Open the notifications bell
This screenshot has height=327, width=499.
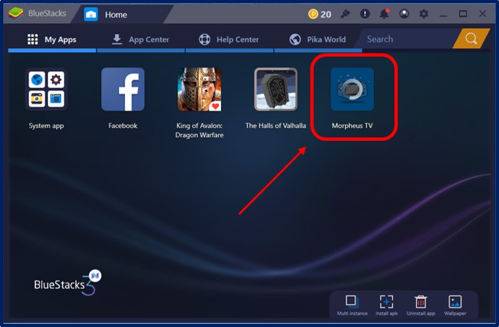click(x=385, y=14)
